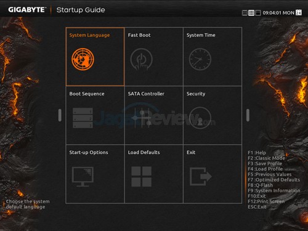
Task: Open the Start-up Options label
Action: tap(89, 152)
